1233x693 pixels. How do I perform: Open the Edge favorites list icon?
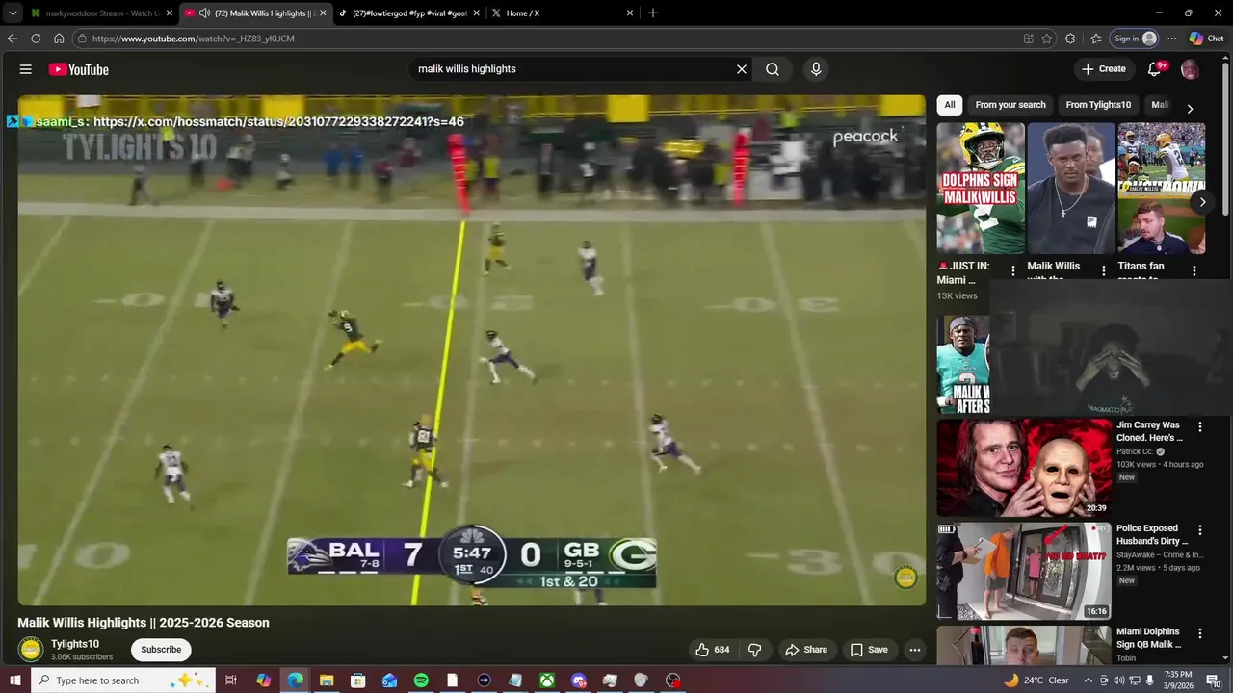pos(1096,38)
